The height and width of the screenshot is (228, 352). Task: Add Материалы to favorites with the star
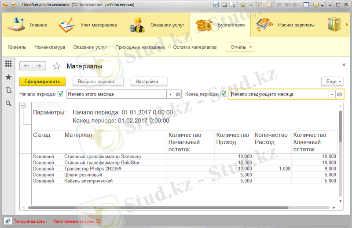click(x=56, y=66)
